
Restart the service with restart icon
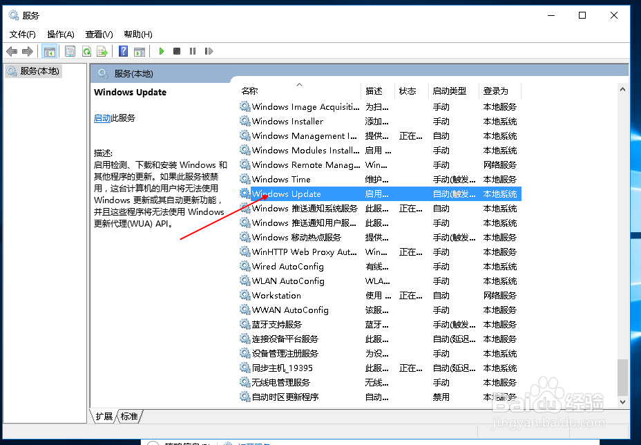pyautogui.click(x=209, y=52)
